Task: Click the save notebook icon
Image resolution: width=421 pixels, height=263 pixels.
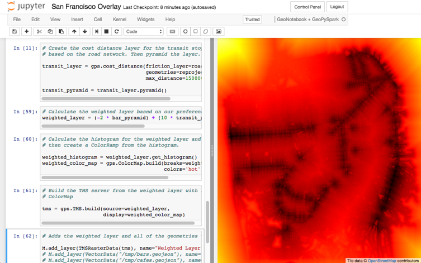Action: (x=15, y=32)
